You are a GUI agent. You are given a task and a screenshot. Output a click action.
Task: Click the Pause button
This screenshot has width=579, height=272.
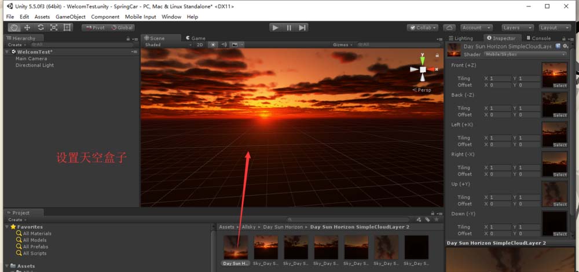(289, 28)
